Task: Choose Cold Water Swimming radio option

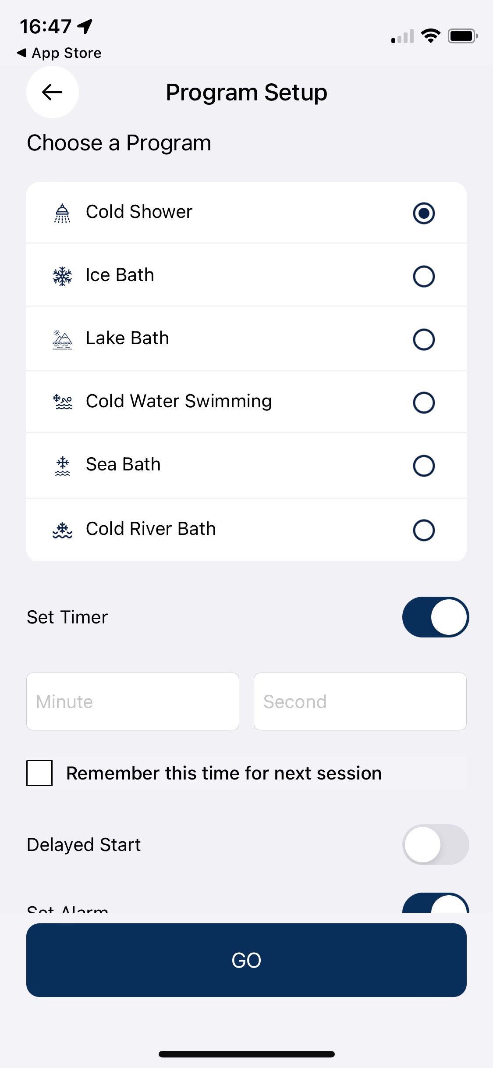Action: pos(423,402)
